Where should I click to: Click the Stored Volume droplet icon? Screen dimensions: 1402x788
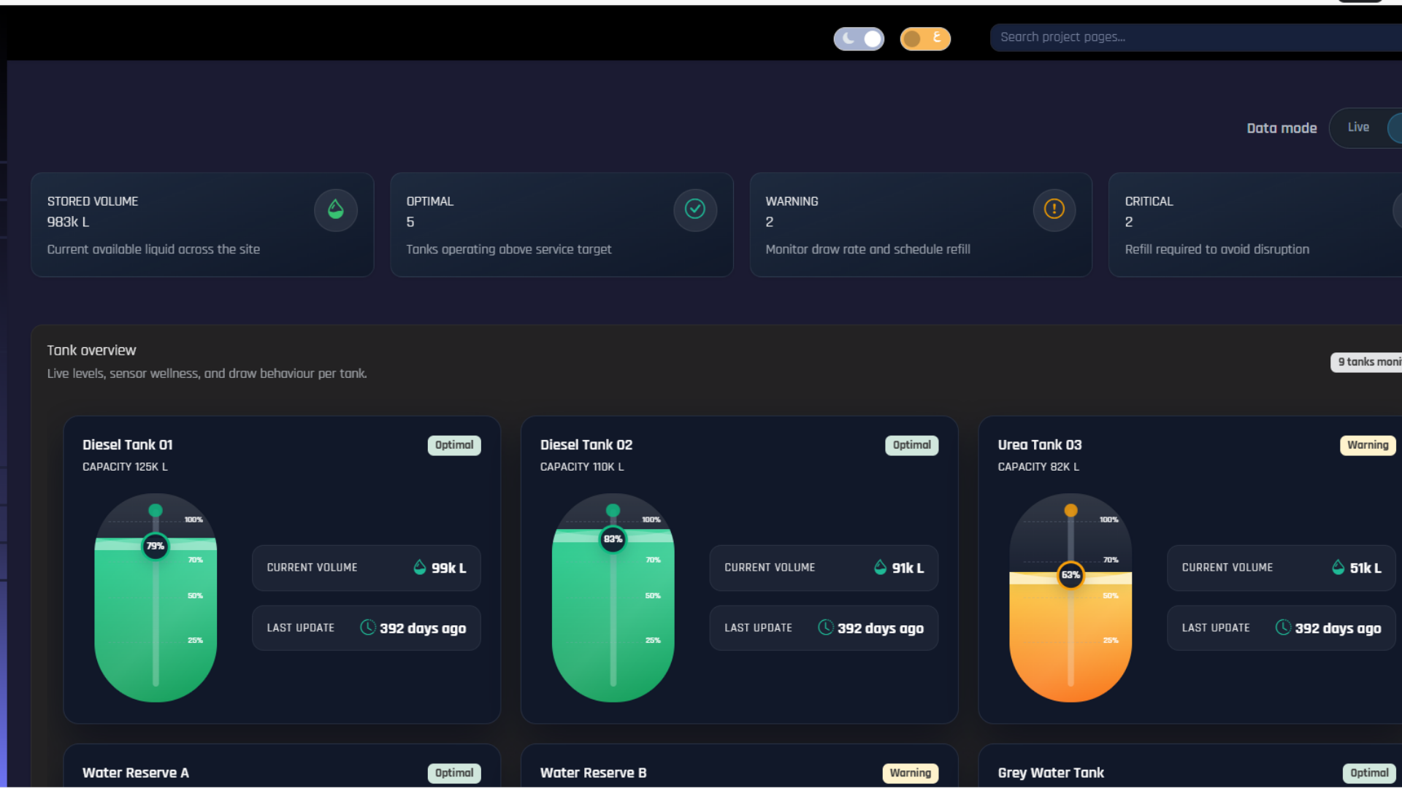click(x=335, y=210)
